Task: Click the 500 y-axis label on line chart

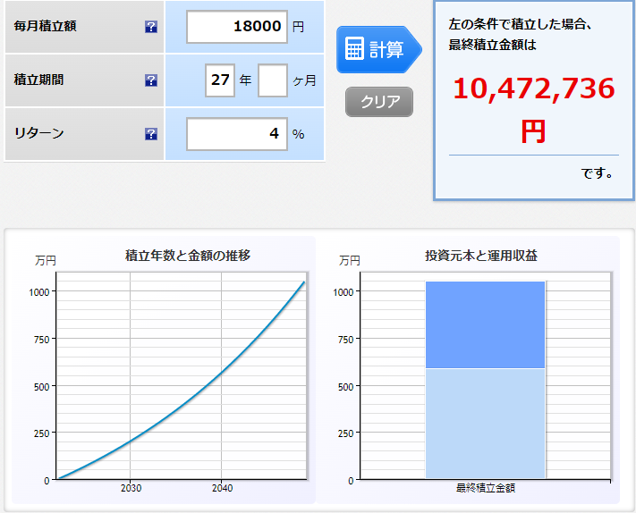Action: 41,387
